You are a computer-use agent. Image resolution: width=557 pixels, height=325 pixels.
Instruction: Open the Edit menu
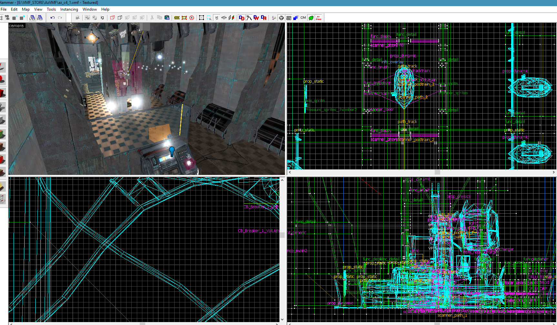pyautogui.click(x=14, y=9)
